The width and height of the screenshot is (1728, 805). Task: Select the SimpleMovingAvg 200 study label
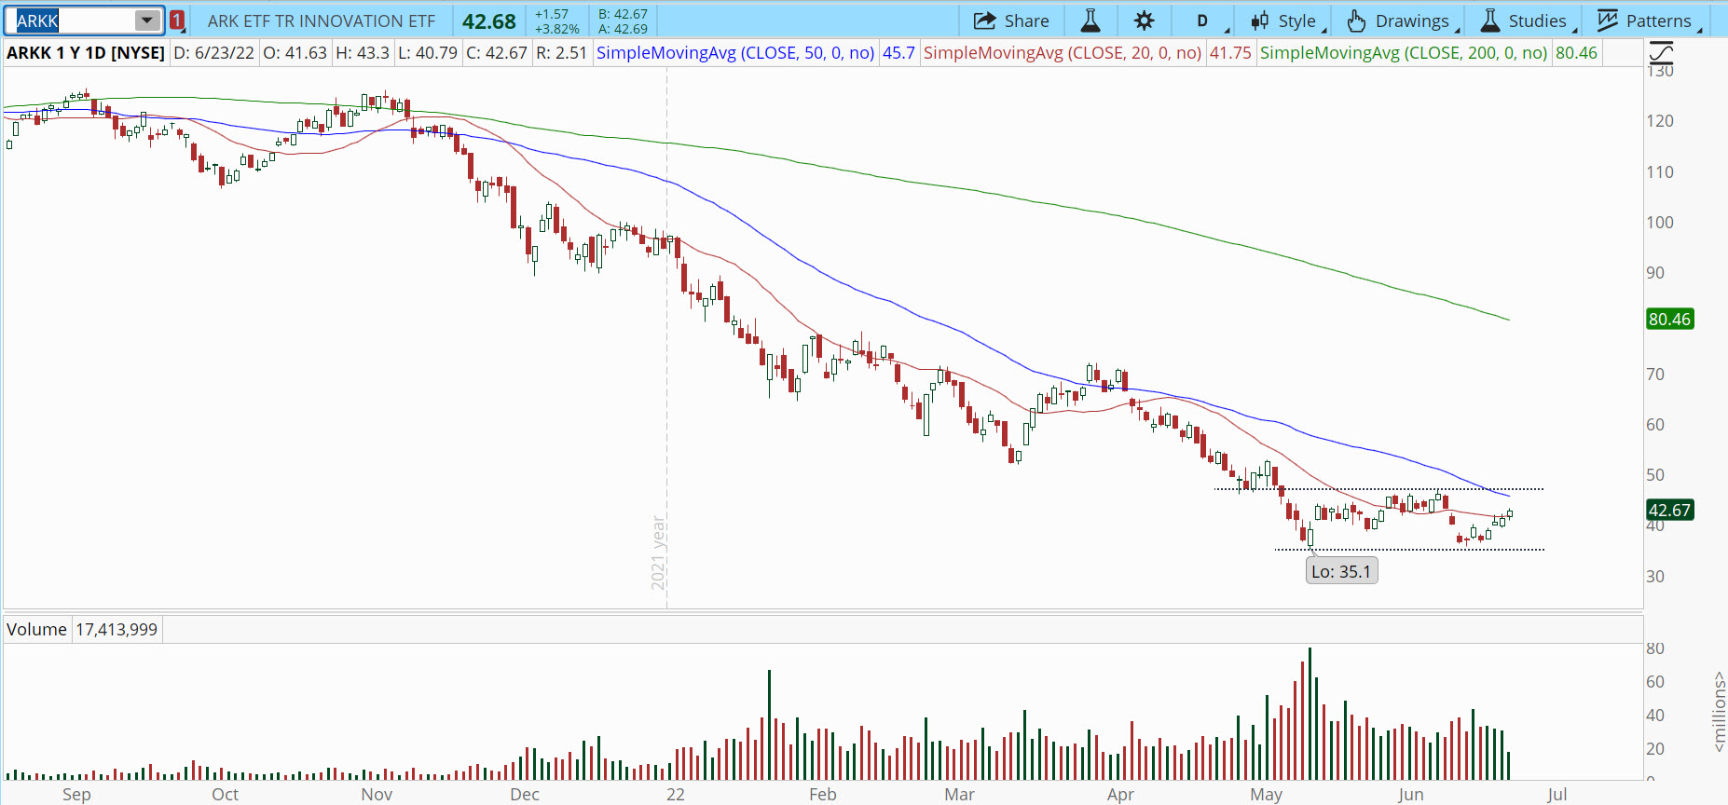pos(1403,53)
